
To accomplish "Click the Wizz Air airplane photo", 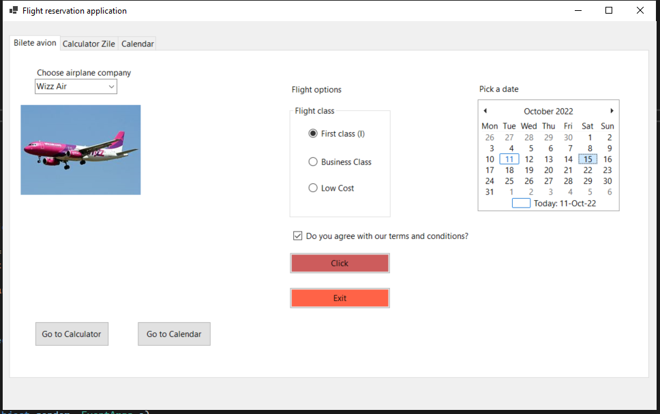I will pos(80,150).
